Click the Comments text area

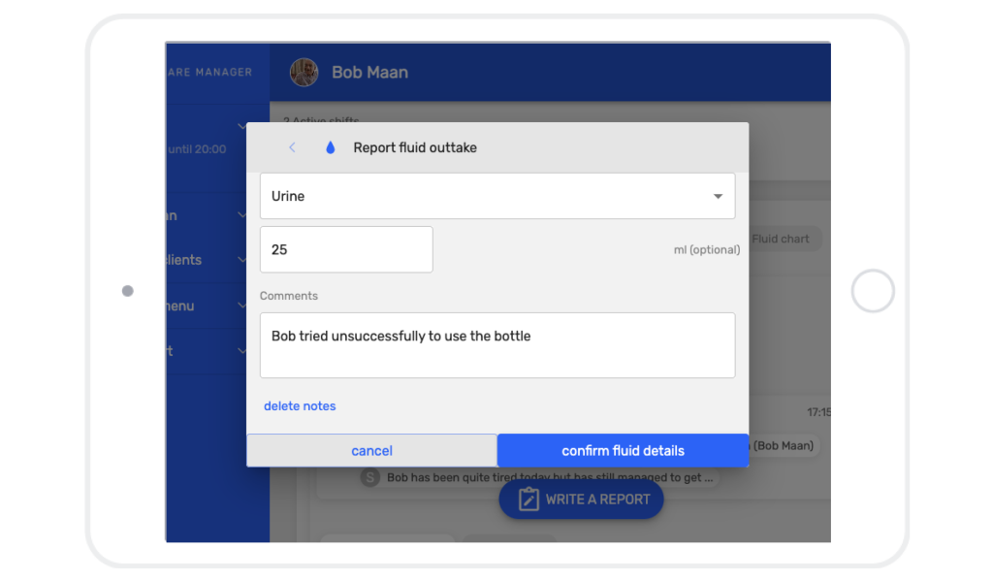pos(497,344)
